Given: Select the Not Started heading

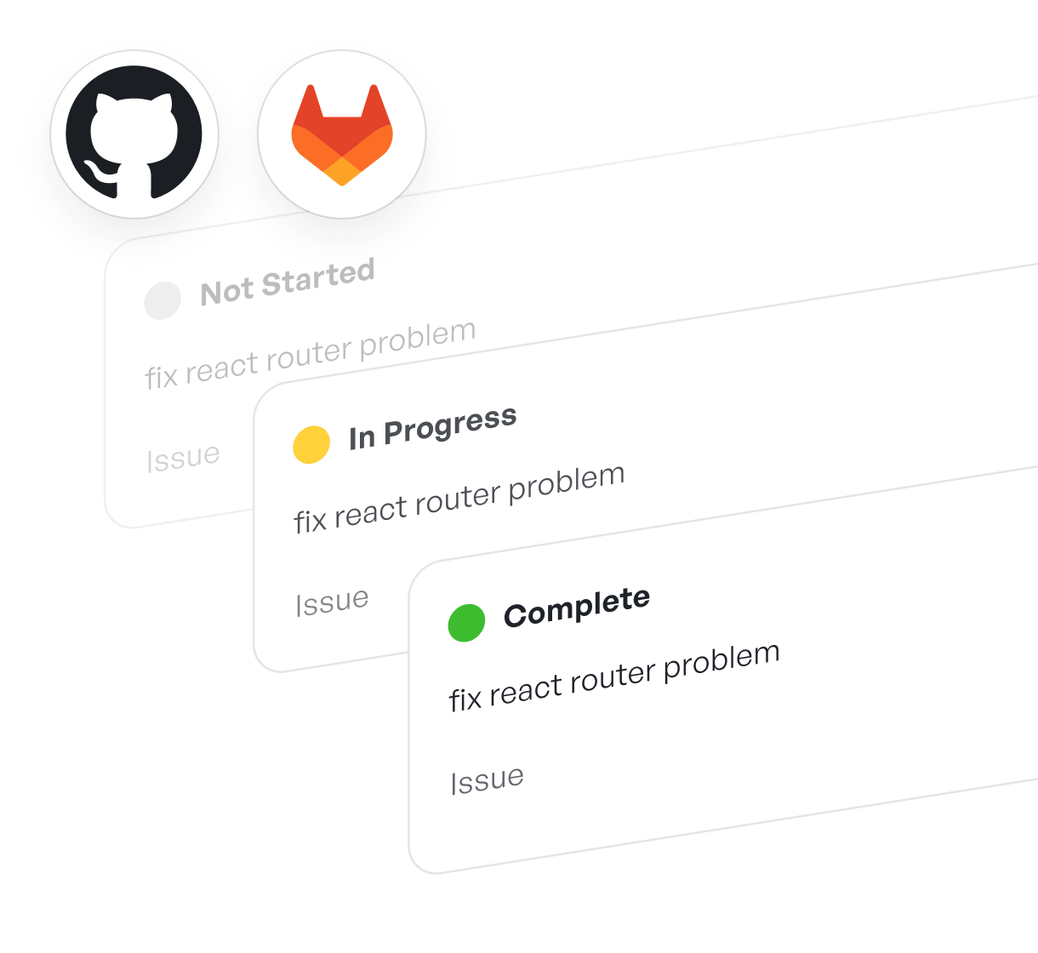Looking at the screenshot, I should 288,282.
